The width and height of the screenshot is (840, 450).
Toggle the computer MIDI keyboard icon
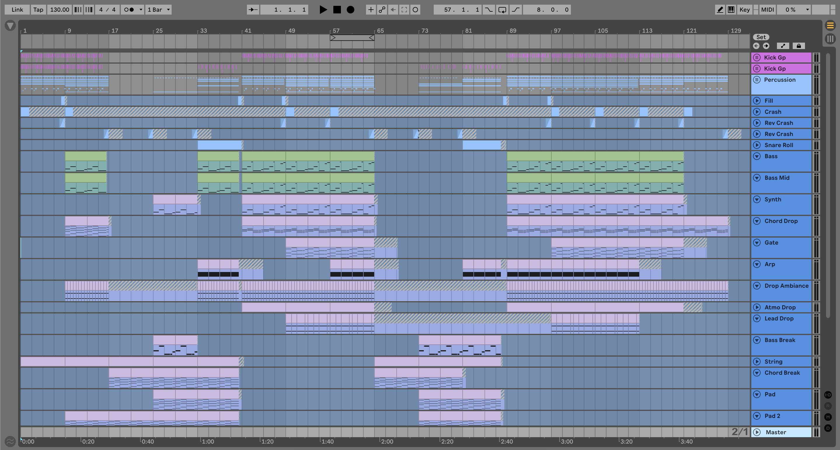pos(731,10)
